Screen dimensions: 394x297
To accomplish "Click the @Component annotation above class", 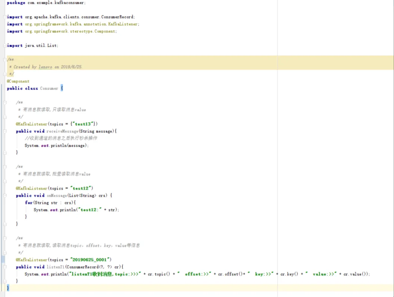I will (18, 81).
